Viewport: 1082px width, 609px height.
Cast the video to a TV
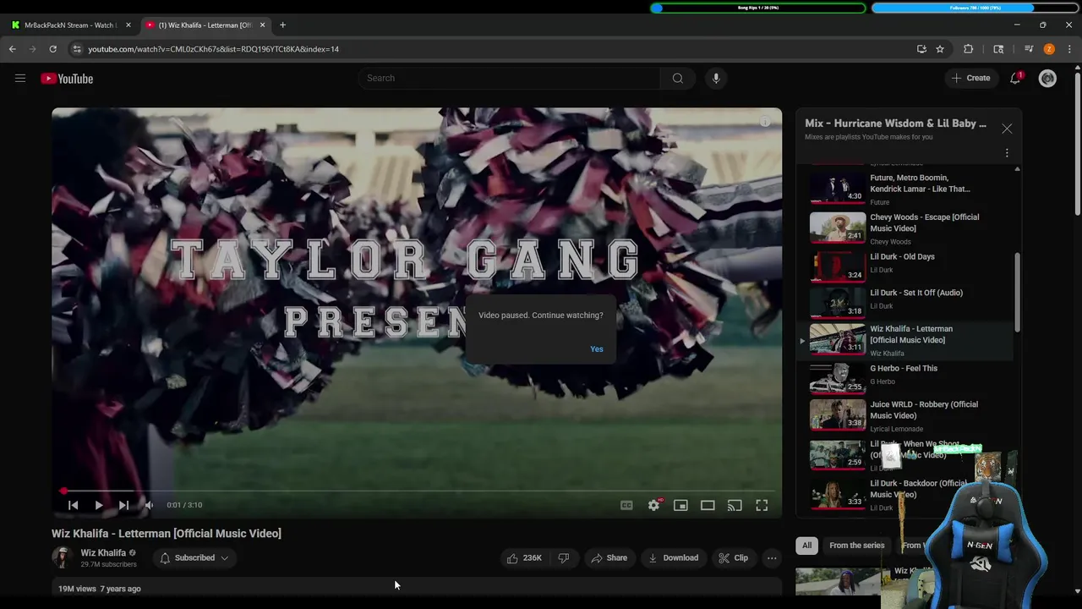click(735, 505)
